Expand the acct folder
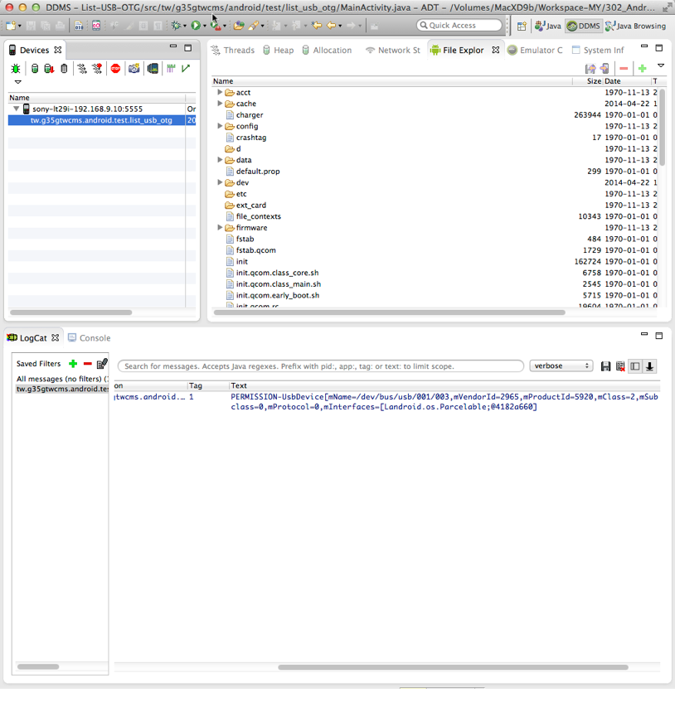 click(220, 93)
